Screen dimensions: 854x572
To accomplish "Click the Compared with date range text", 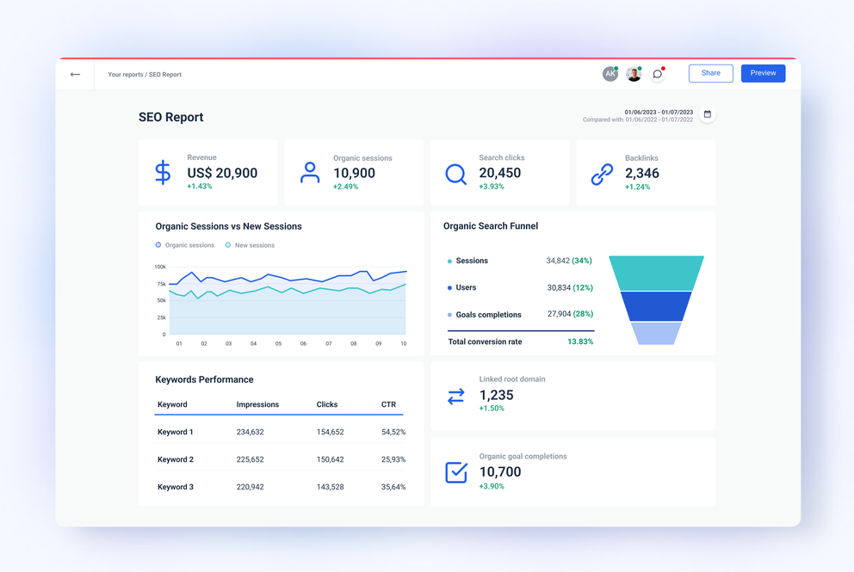I will [x=638, y=120].
